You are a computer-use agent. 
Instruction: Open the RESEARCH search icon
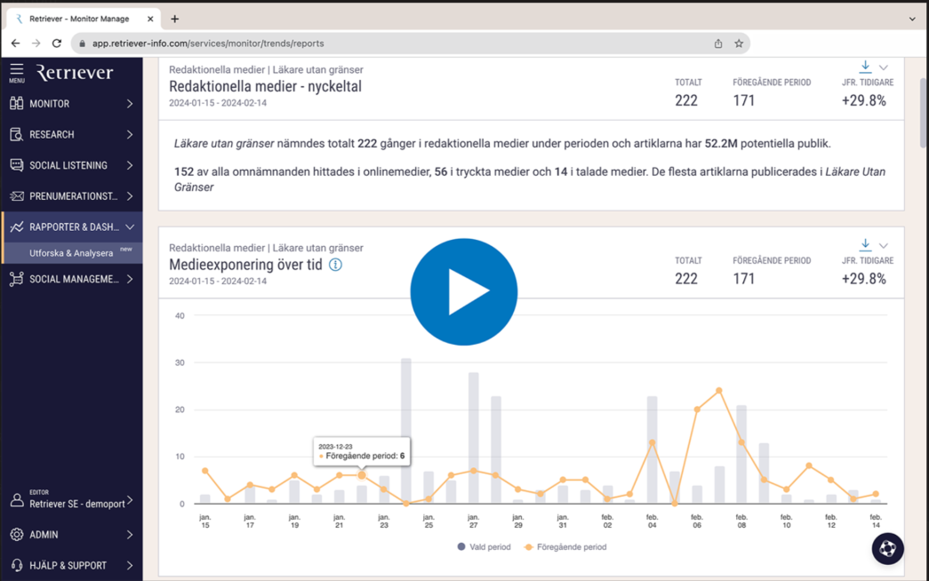17,134
